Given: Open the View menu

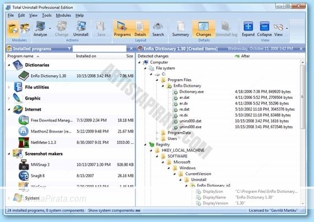Looking at the screenshot, I should click(x=33, y=16).
